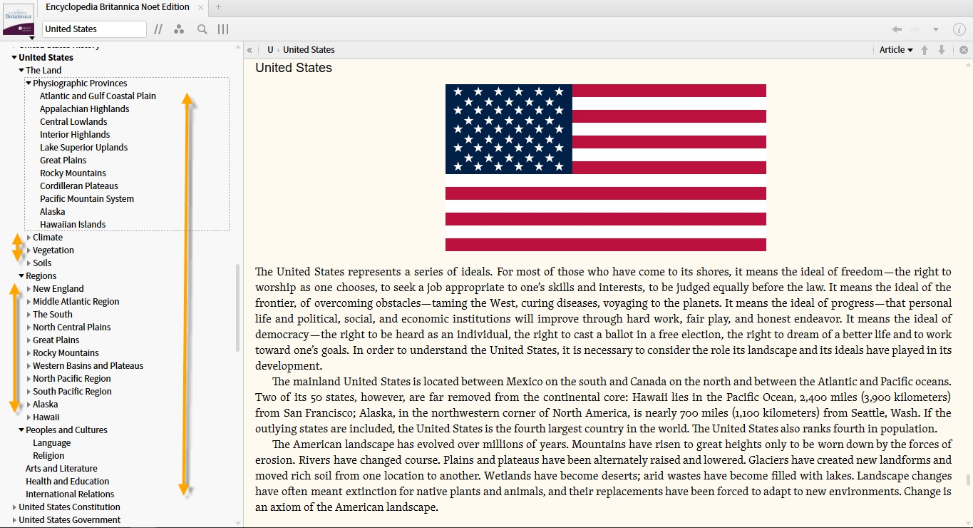Open the Article navigation dropdown
973x528 pixels.
point(896,50)
